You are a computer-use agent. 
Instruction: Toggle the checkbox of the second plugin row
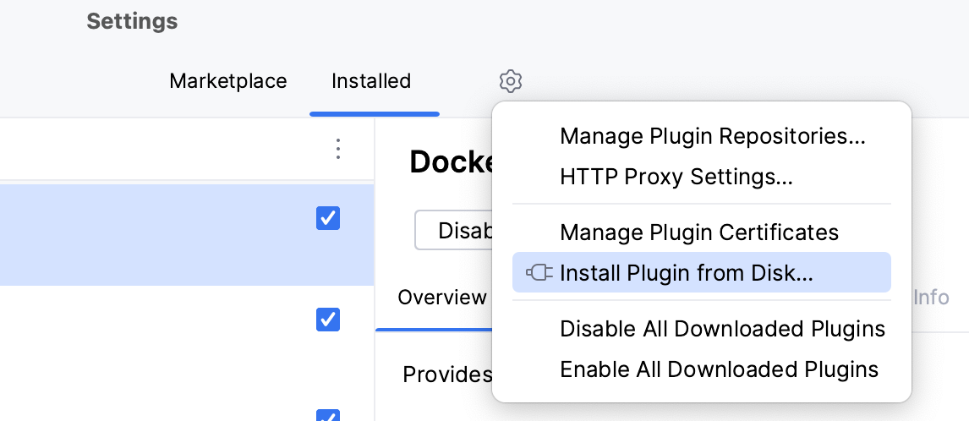click(327, 320)
